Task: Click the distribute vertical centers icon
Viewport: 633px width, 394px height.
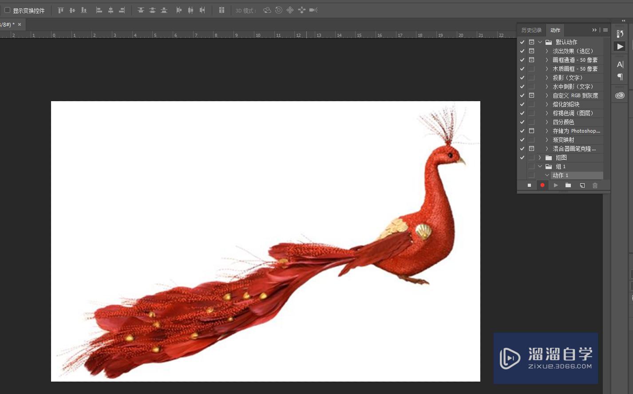Action: tap(152, 10)
